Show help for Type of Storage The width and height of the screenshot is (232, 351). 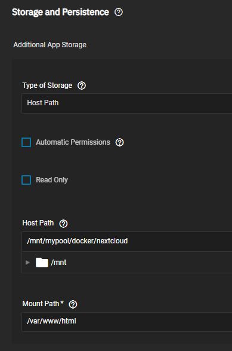[82, 86]
